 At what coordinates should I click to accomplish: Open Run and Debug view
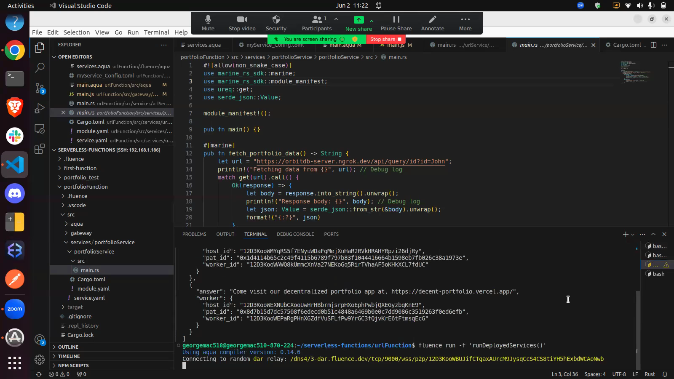click(40, 108)
